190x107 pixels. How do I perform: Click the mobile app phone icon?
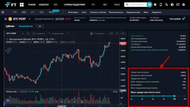tap(161, 4)
